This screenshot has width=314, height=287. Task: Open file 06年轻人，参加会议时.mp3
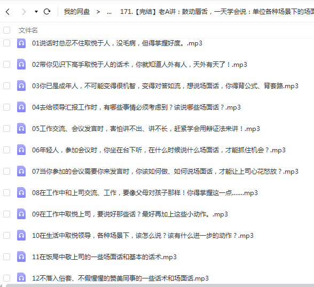point(159,150)
